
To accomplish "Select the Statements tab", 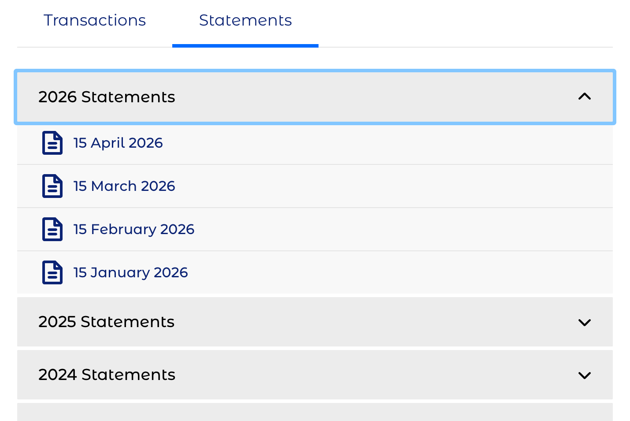I will tap(245, 20).
